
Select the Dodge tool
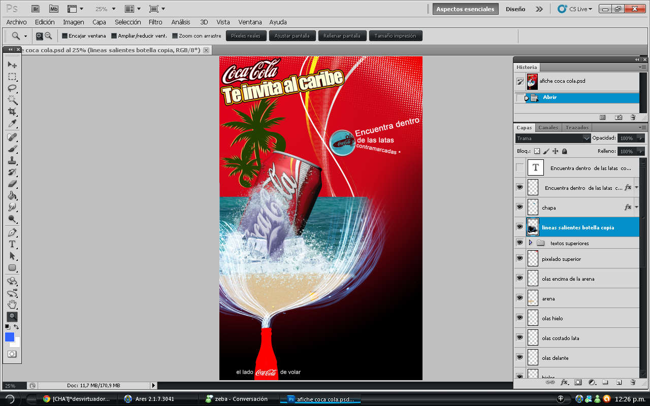point(12,219)
